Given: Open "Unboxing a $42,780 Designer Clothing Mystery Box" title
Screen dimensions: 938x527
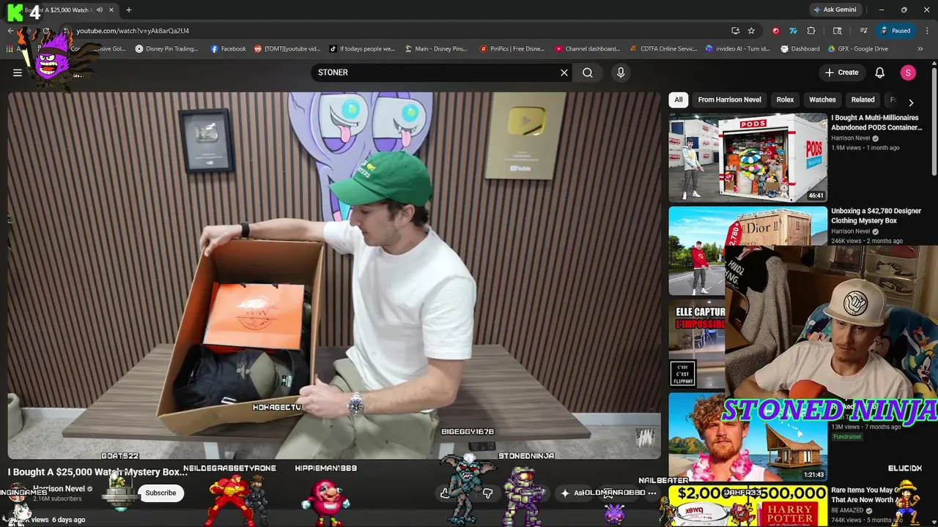Looking at the screenshot, I should click(x=876, y=215).
